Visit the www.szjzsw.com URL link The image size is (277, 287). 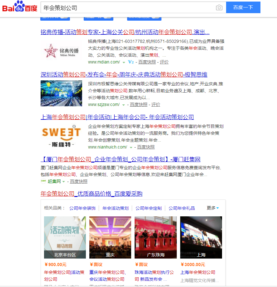tap(104, 104)
